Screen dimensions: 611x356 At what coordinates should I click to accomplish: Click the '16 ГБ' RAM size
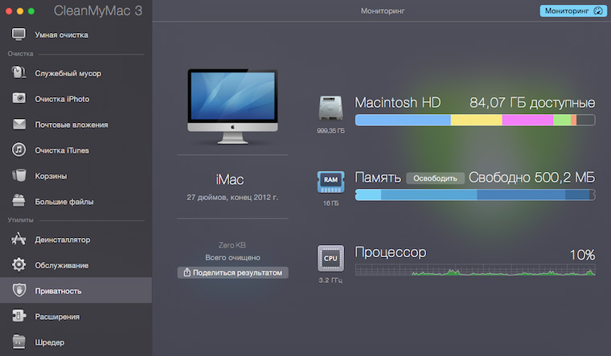pyautogui.click(x=331, y=203)
